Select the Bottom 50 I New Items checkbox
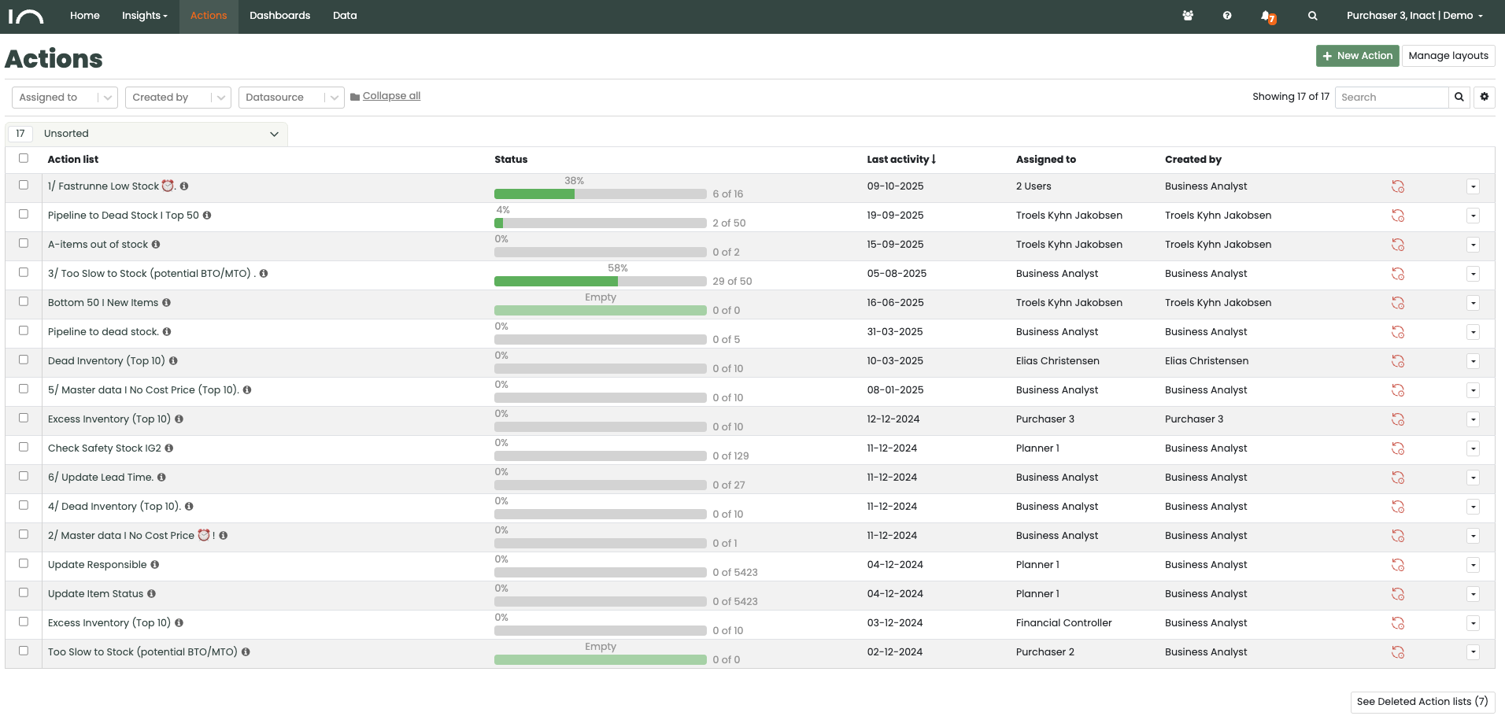This screenshot has height=727, width=1505. click(24, 301)
